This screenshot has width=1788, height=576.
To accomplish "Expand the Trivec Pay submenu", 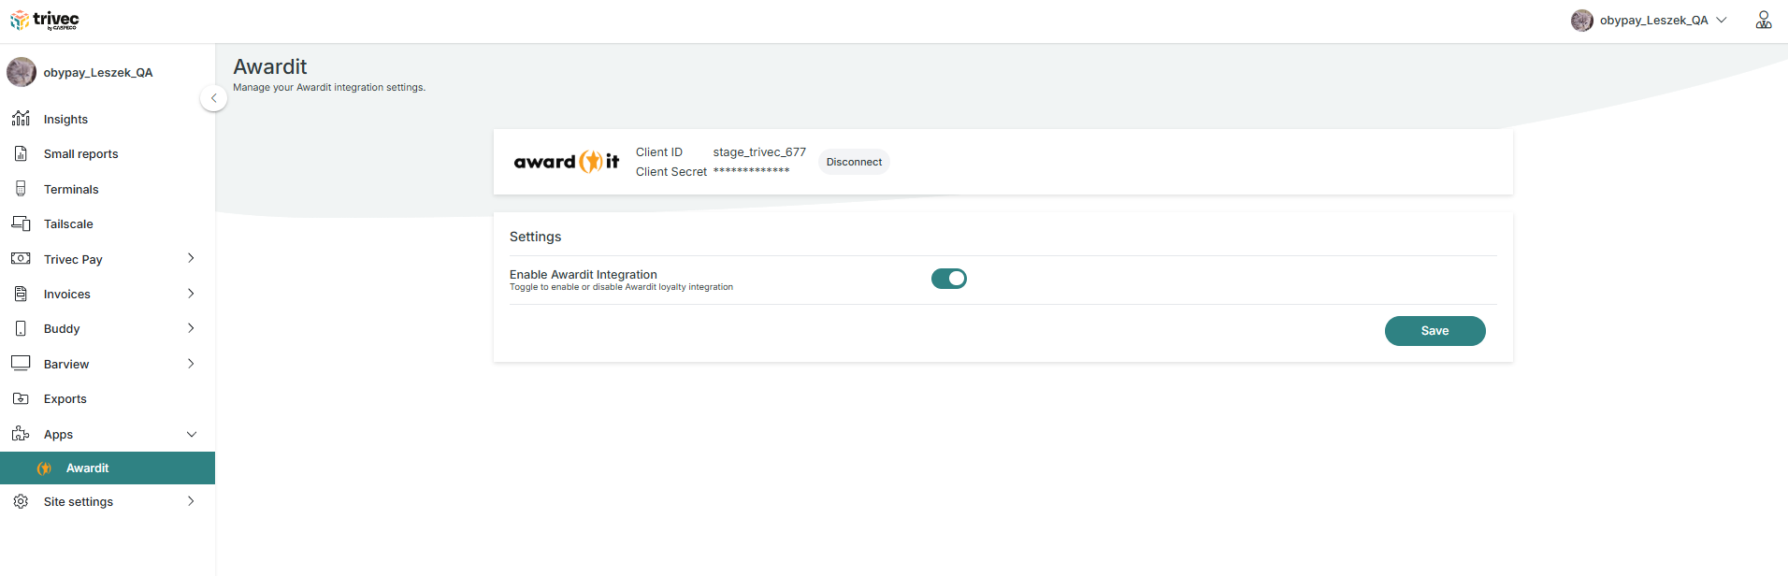I will (191, 258).
